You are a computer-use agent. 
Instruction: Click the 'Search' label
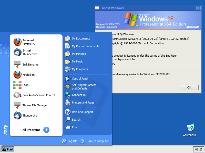click(76, 120)
